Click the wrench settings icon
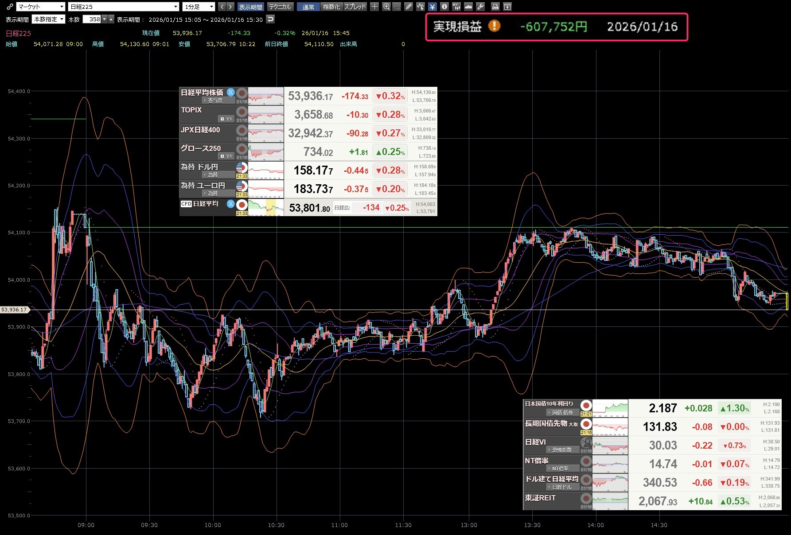The image size is (791, 535). 480,7
